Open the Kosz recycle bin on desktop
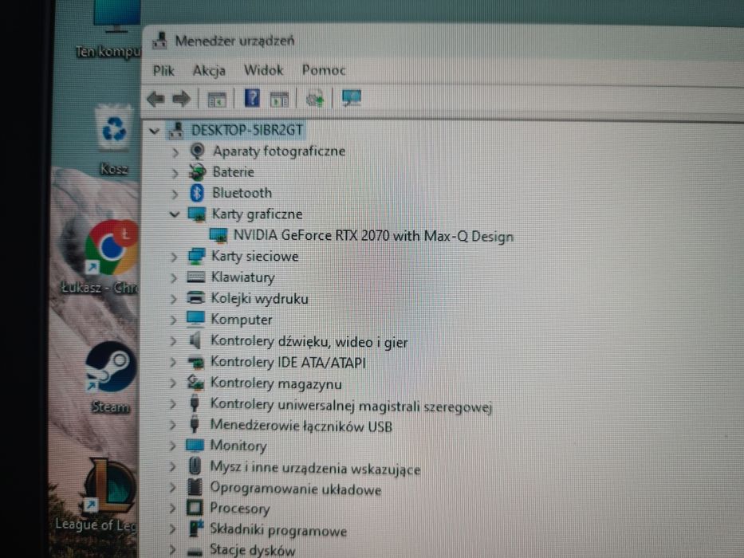This screenshot has width=744, height=558. pos(113,140)
